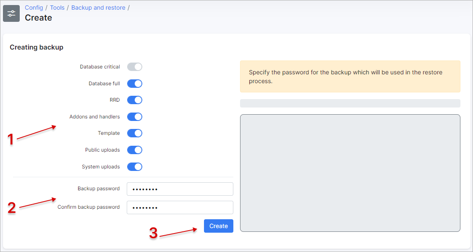This screenshot has height=252, width=473.
Task: Click the 'Database full' label
Action: [x=105, y=84]
